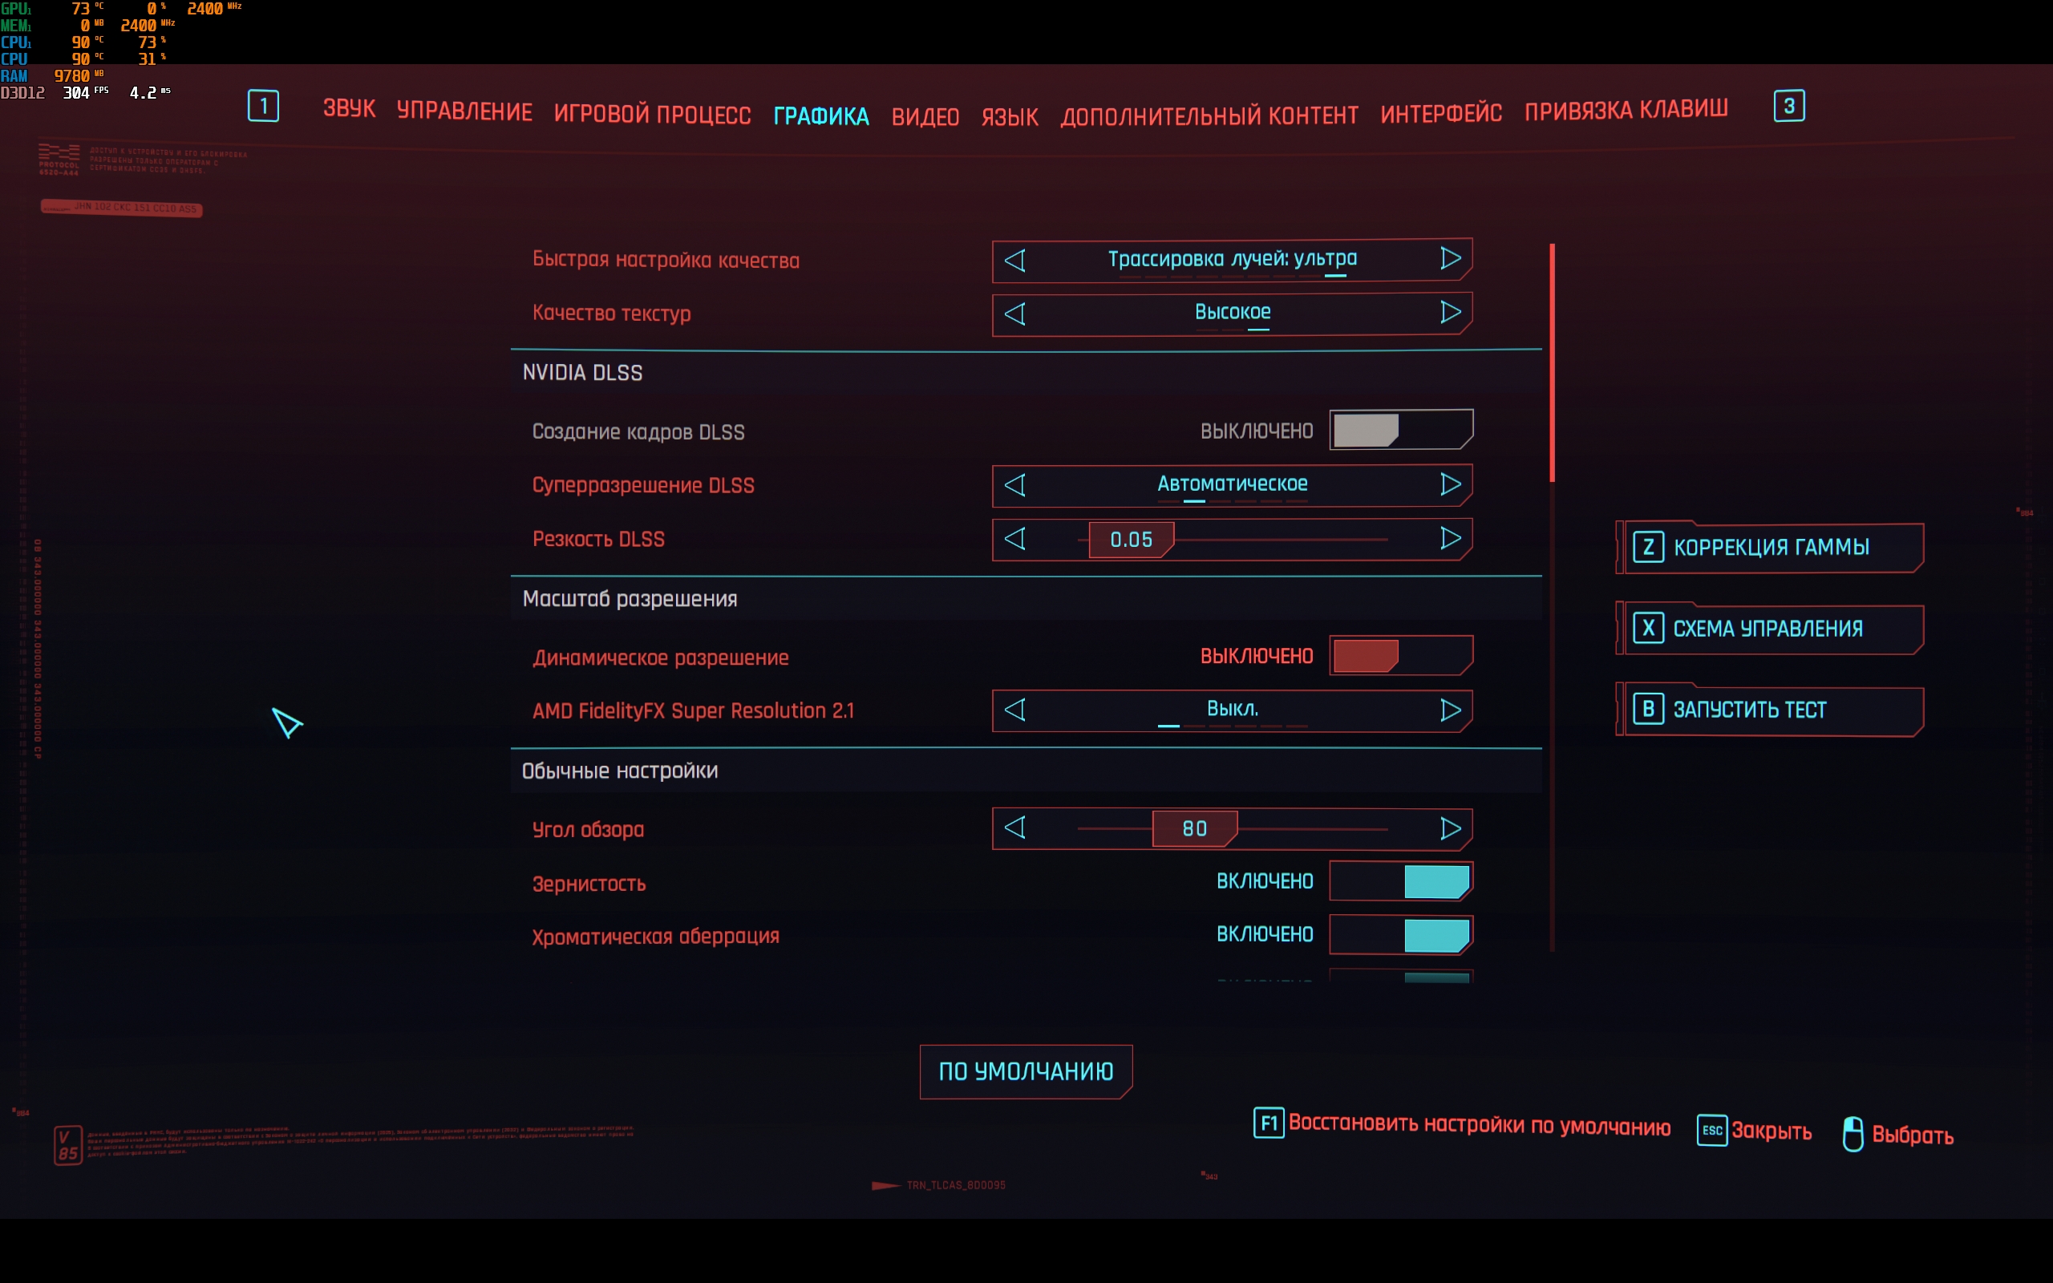Click the settings list vertical scrollbar
The image size is (2053, 1283).
click(1552, 363)
